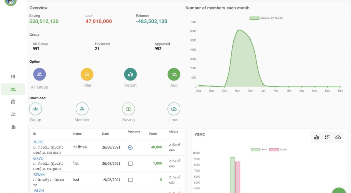Open the apps grid in sidebar
This screenshot has height=193, width=351.
(x=13, y=77)
